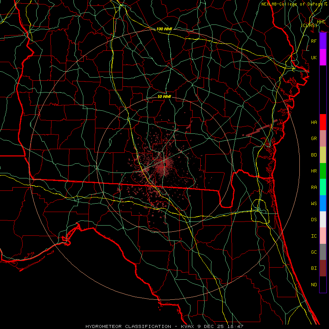329x329 pixels.
Task: Click the 'BD' legend label
Action: 314,155
